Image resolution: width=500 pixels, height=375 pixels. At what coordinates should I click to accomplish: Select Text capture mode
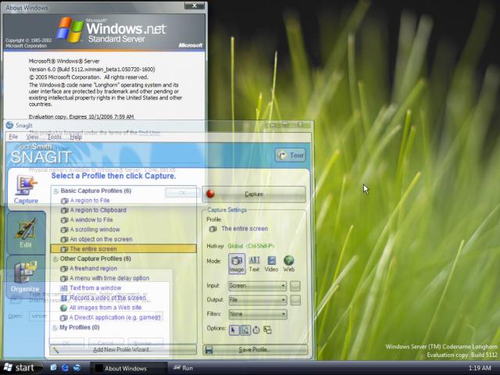pos(254,263)
